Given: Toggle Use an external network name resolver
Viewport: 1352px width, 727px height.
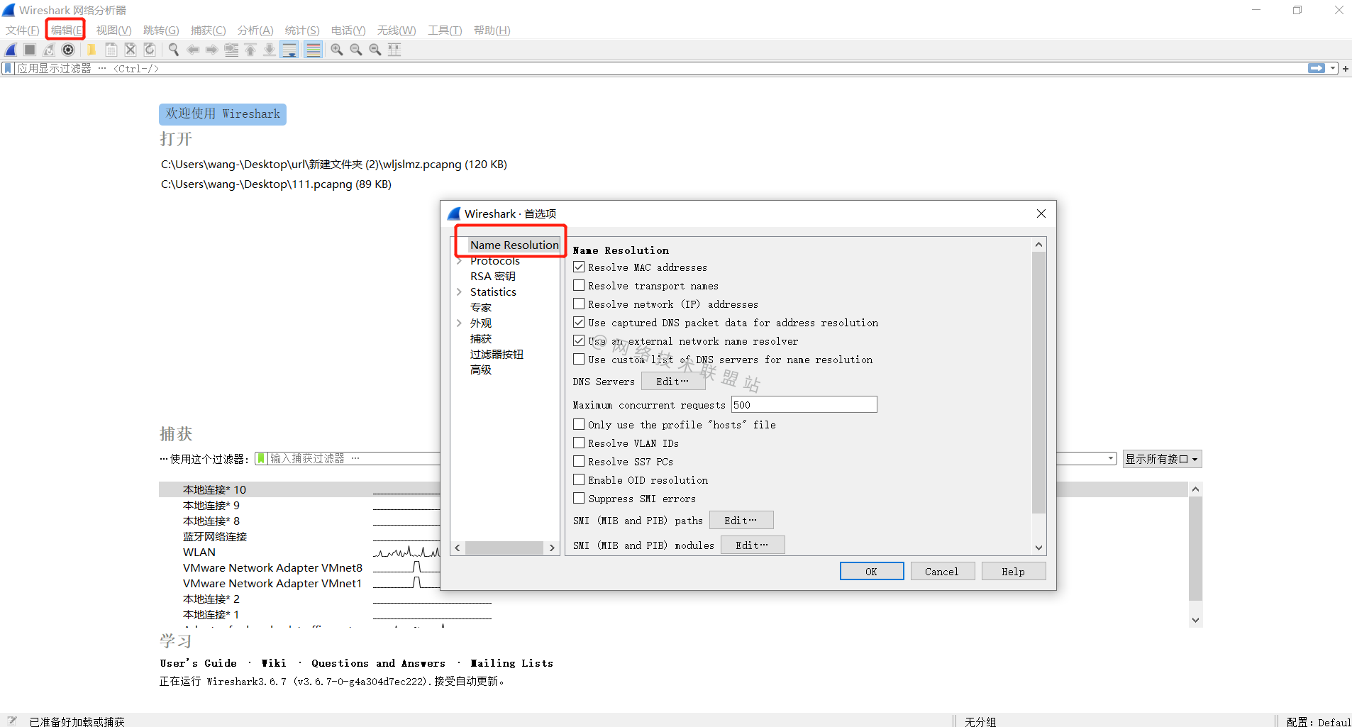Looking at the screenshot, I should click(579, 340).
